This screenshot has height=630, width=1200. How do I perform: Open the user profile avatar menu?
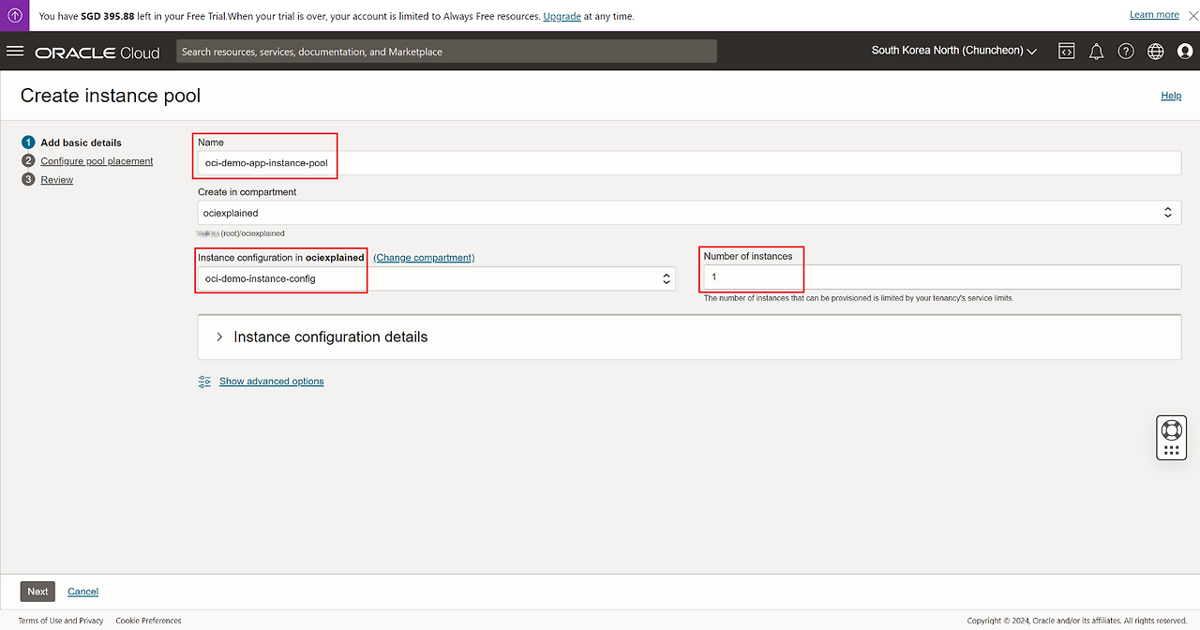1185,52
